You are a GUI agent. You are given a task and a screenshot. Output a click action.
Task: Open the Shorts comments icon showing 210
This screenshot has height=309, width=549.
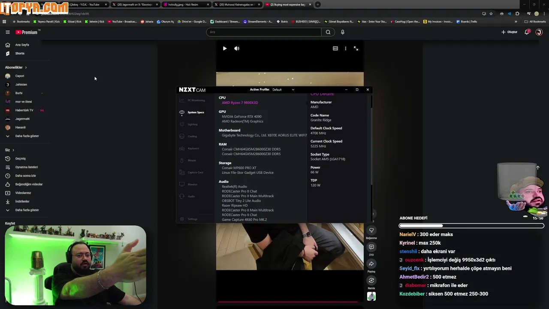[371, 247]
